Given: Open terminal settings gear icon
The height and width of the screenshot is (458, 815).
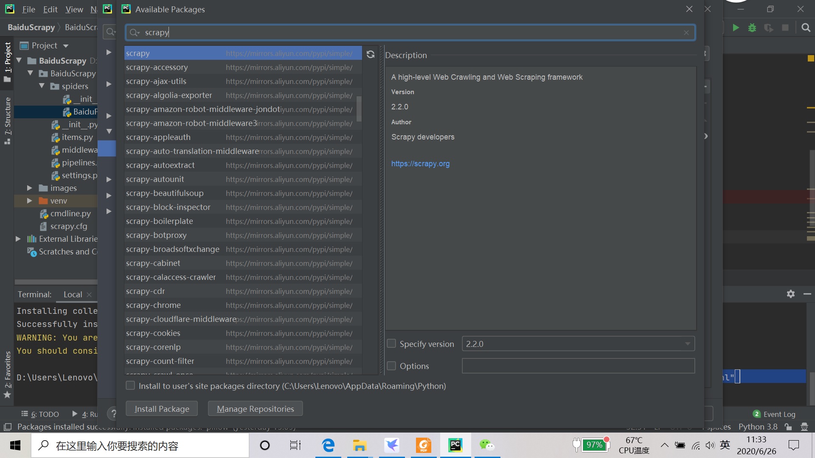Looking at the screenshot, I should tap(790, 294).
